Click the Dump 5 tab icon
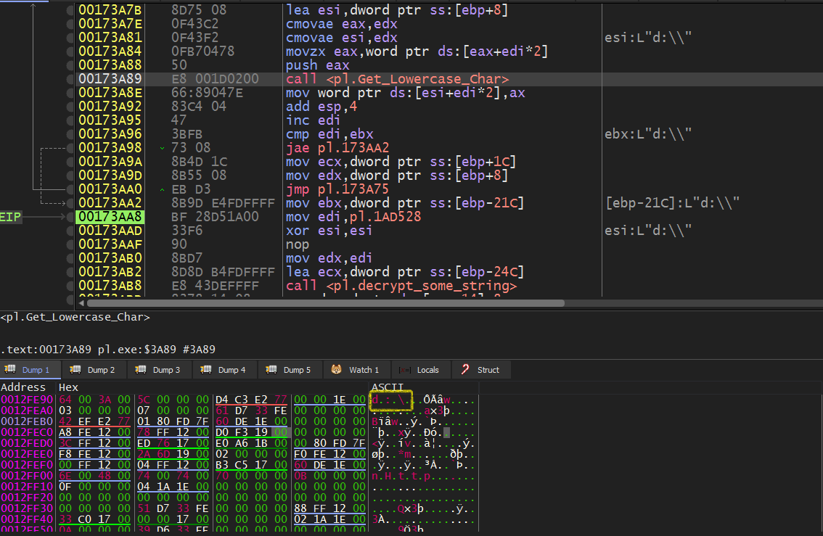823x536 pixels. pyautogui.click(x=271, y=369)
